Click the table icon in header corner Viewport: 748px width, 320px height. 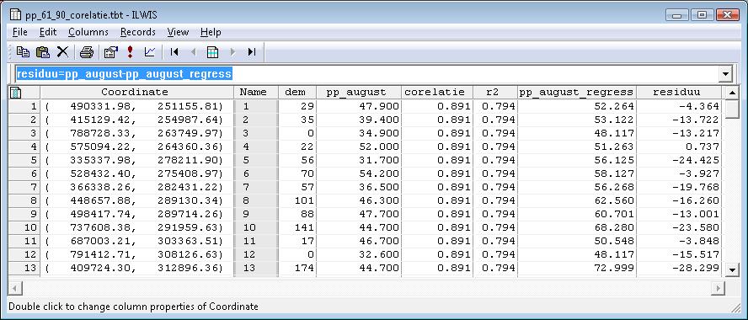tap(16, 92)
